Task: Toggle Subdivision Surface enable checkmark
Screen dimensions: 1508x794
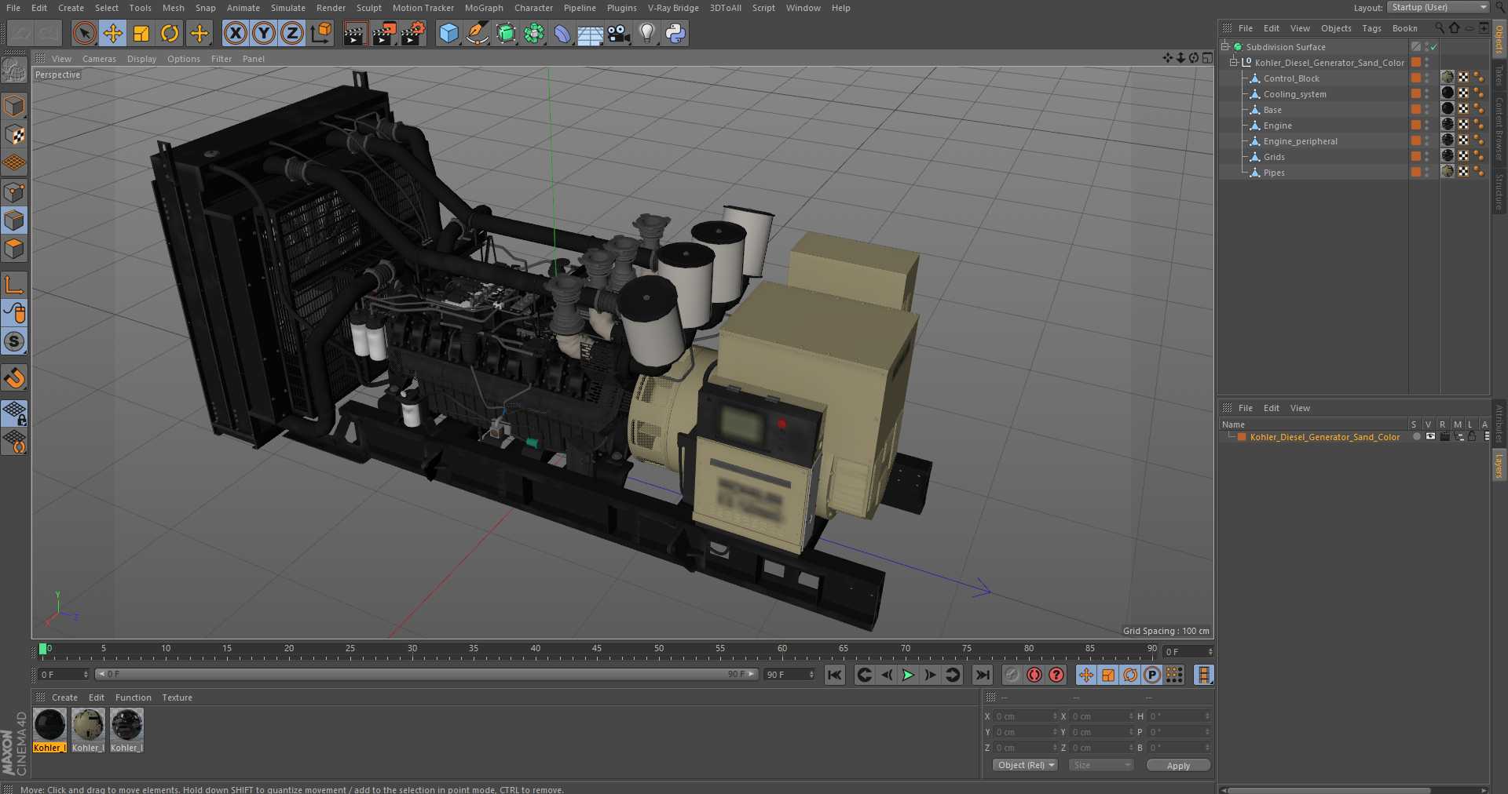Action: click(x=1433, y=47)
